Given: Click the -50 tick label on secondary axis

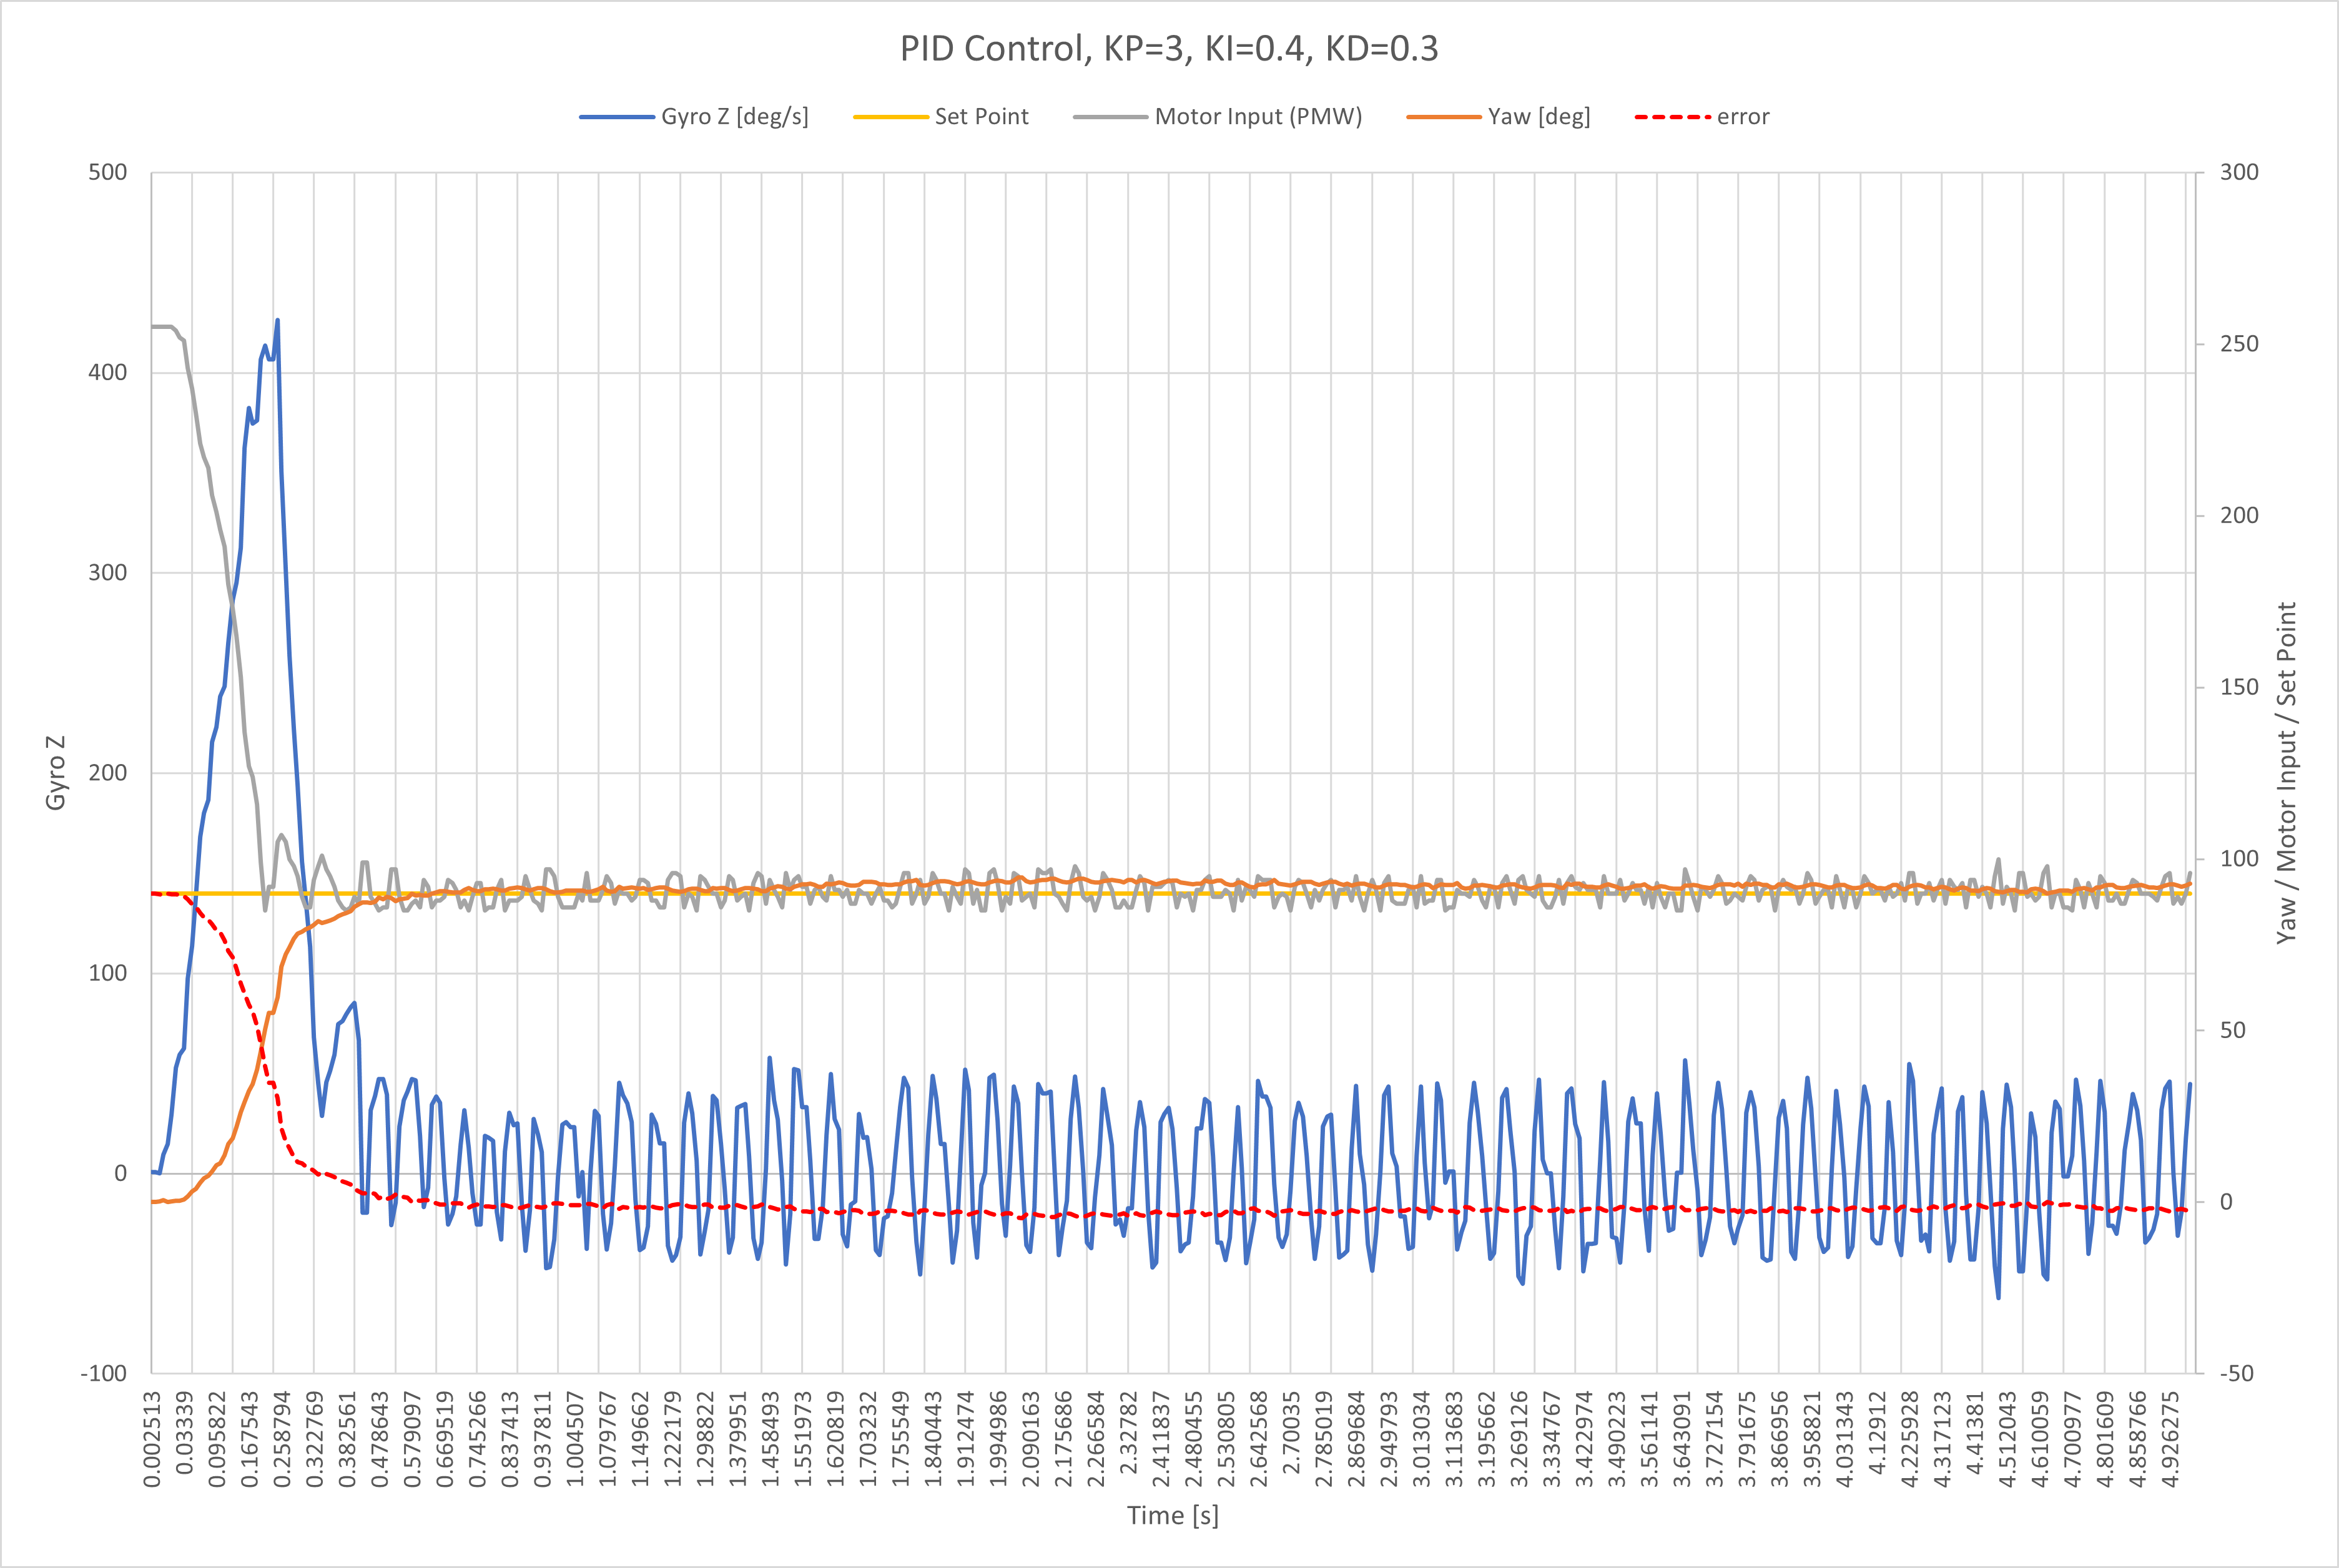Looking at the screenshot, I should click(2236, 1373).
